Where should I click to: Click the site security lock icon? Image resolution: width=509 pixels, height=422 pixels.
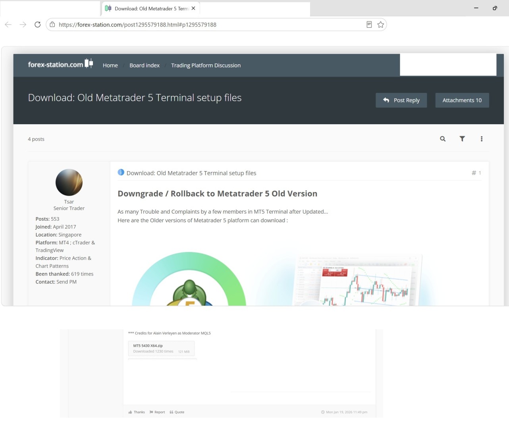(x=52, y=25)
